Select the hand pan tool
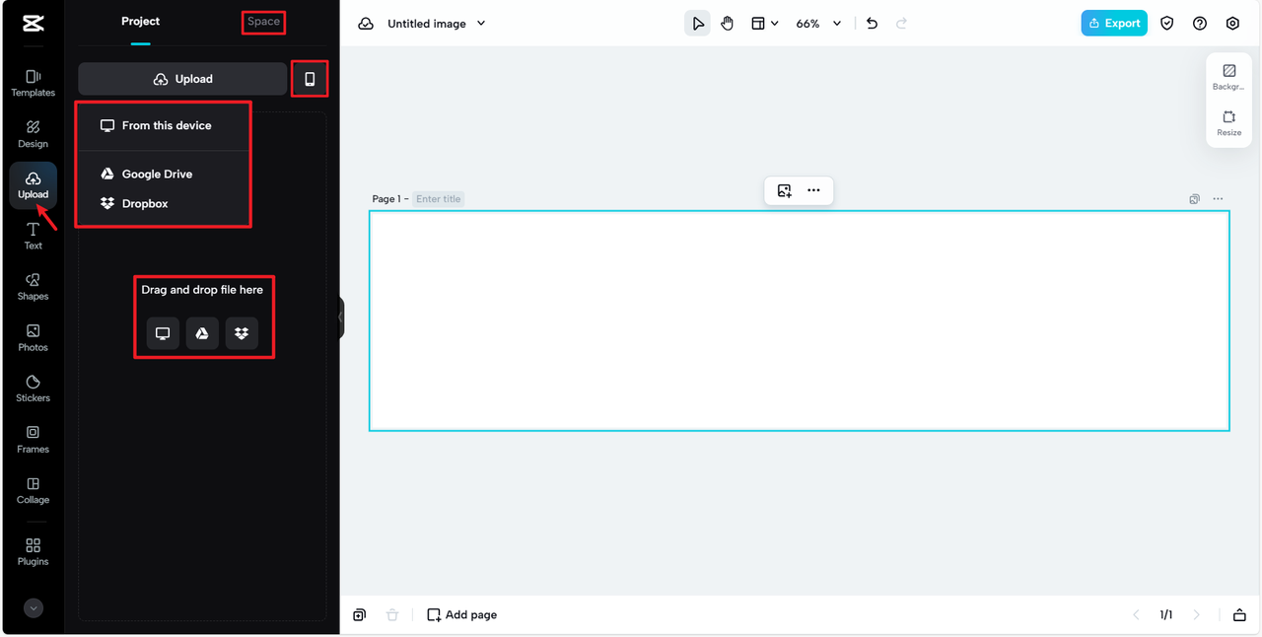Screen dimensions: 1262x637 tap(727, 24)
